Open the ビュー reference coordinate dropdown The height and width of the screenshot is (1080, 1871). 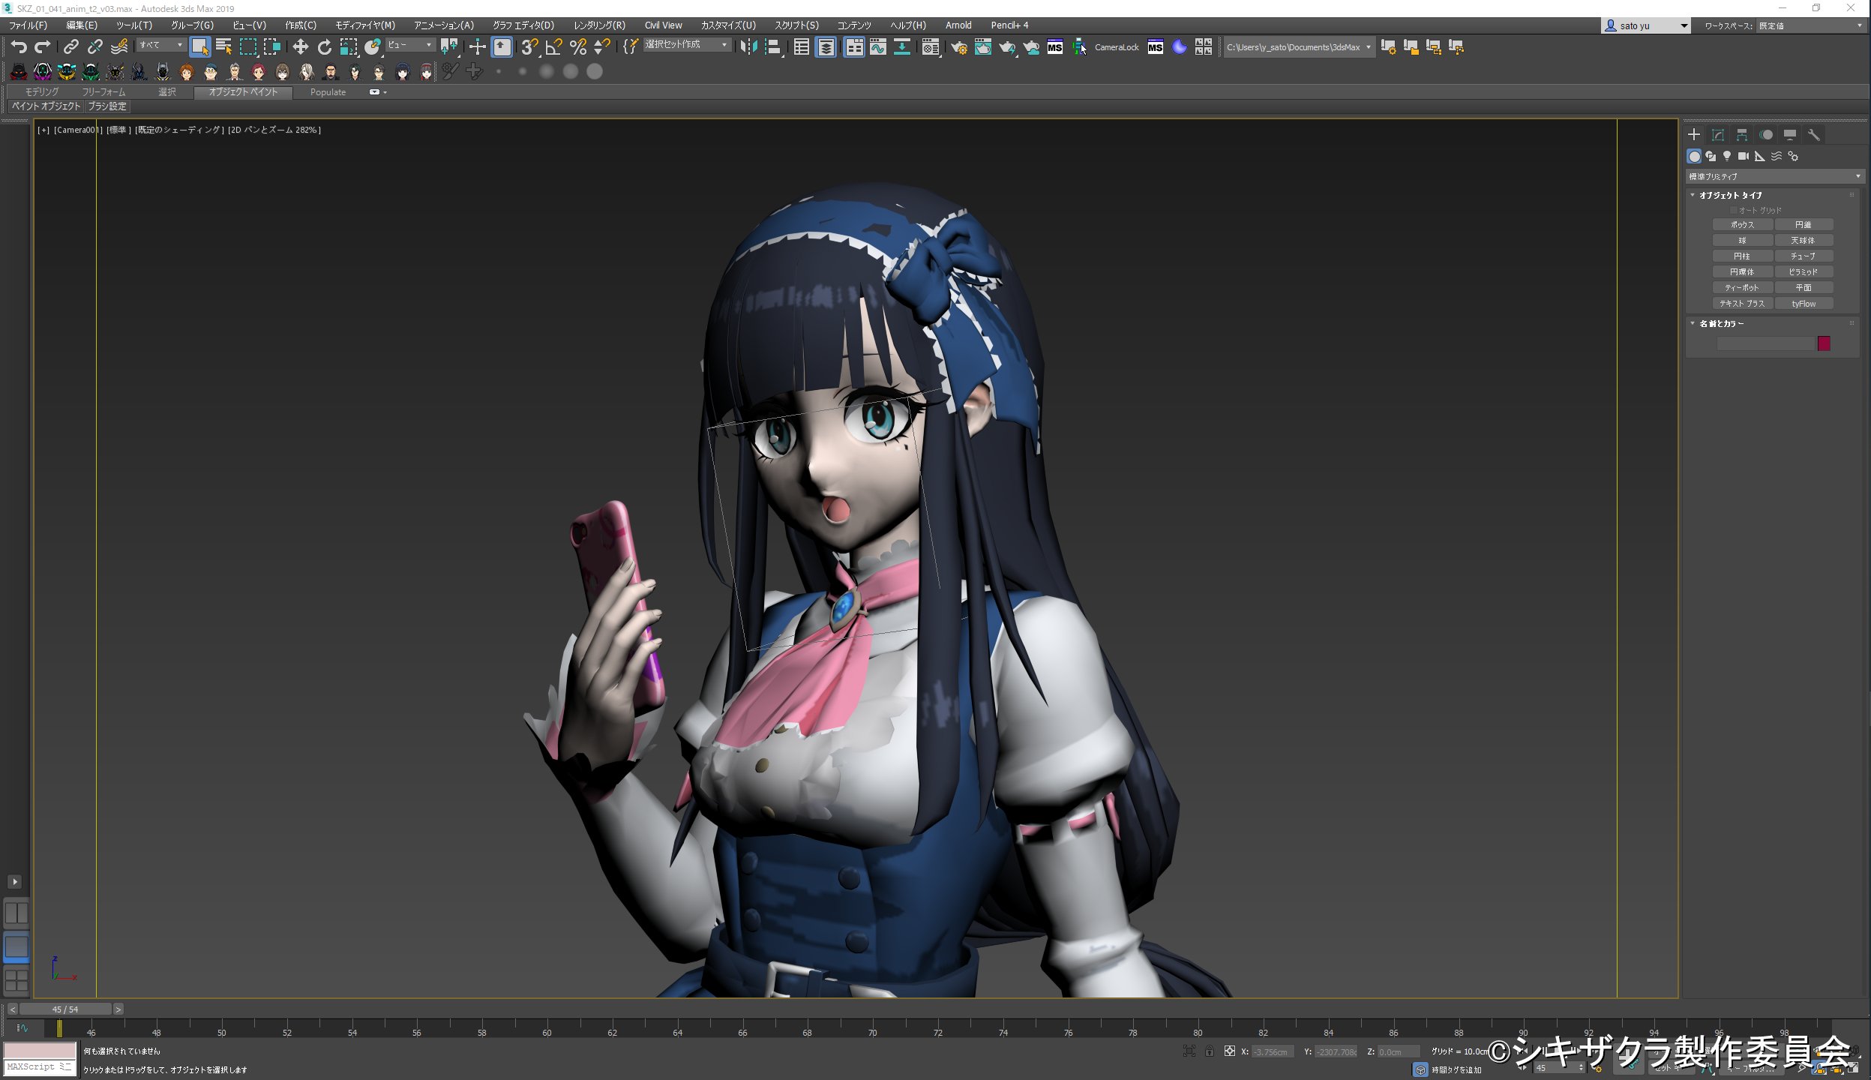tap(410, 45)
